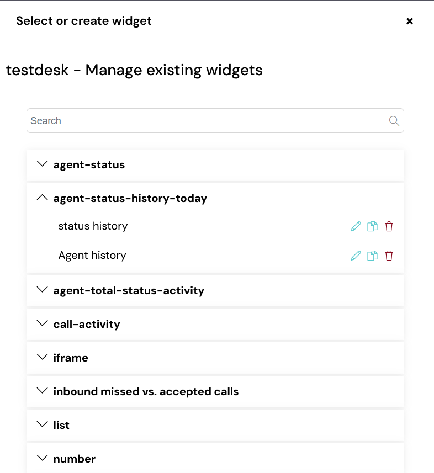Screen dimensions: 434x473
Task: Click the agent-status-history-today heading
Action: [x=130, y=199]
